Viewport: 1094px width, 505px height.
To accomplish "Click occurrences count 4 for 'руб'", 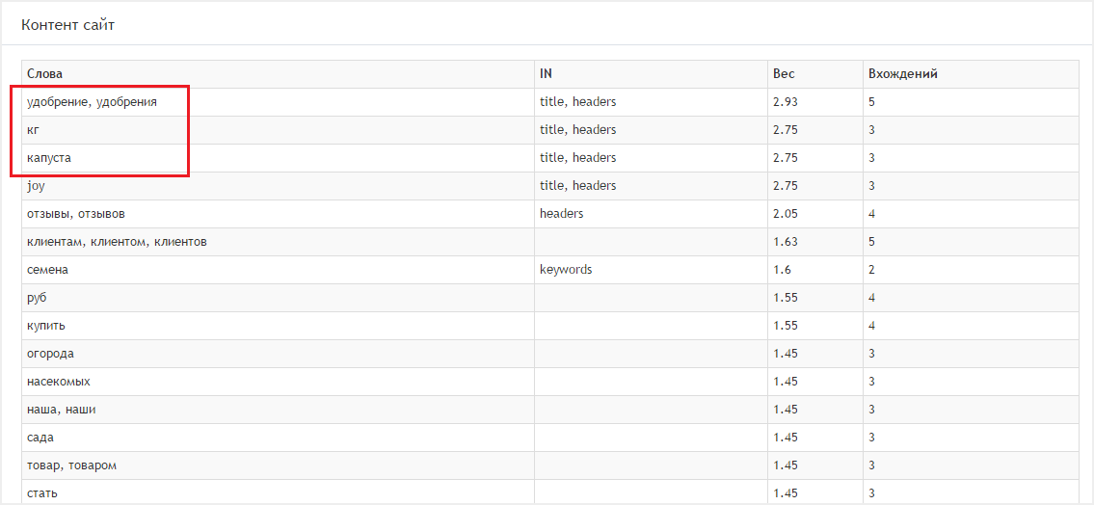I will (x=871, y=298).
